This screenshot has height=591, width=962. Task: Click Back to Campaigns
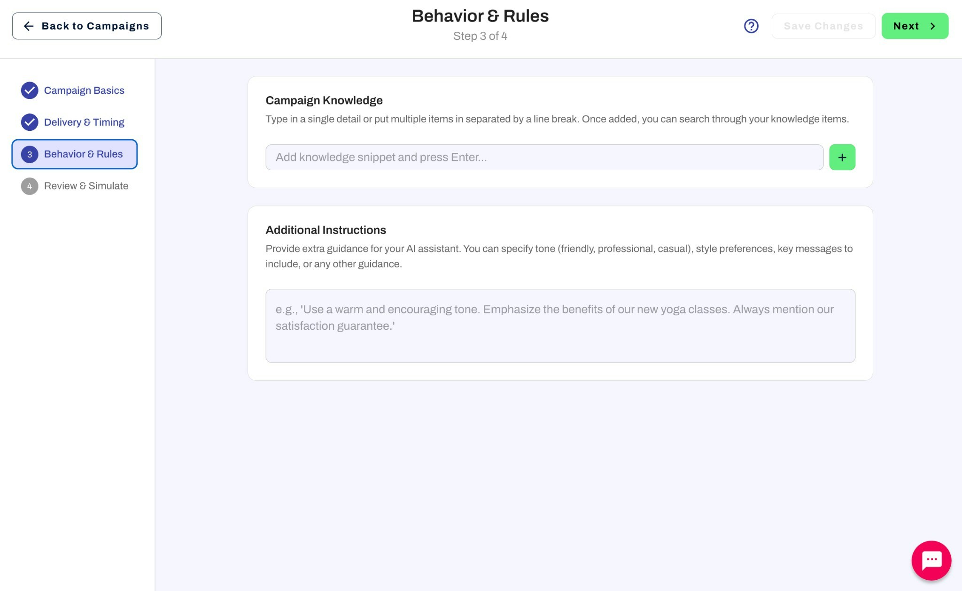86,26
